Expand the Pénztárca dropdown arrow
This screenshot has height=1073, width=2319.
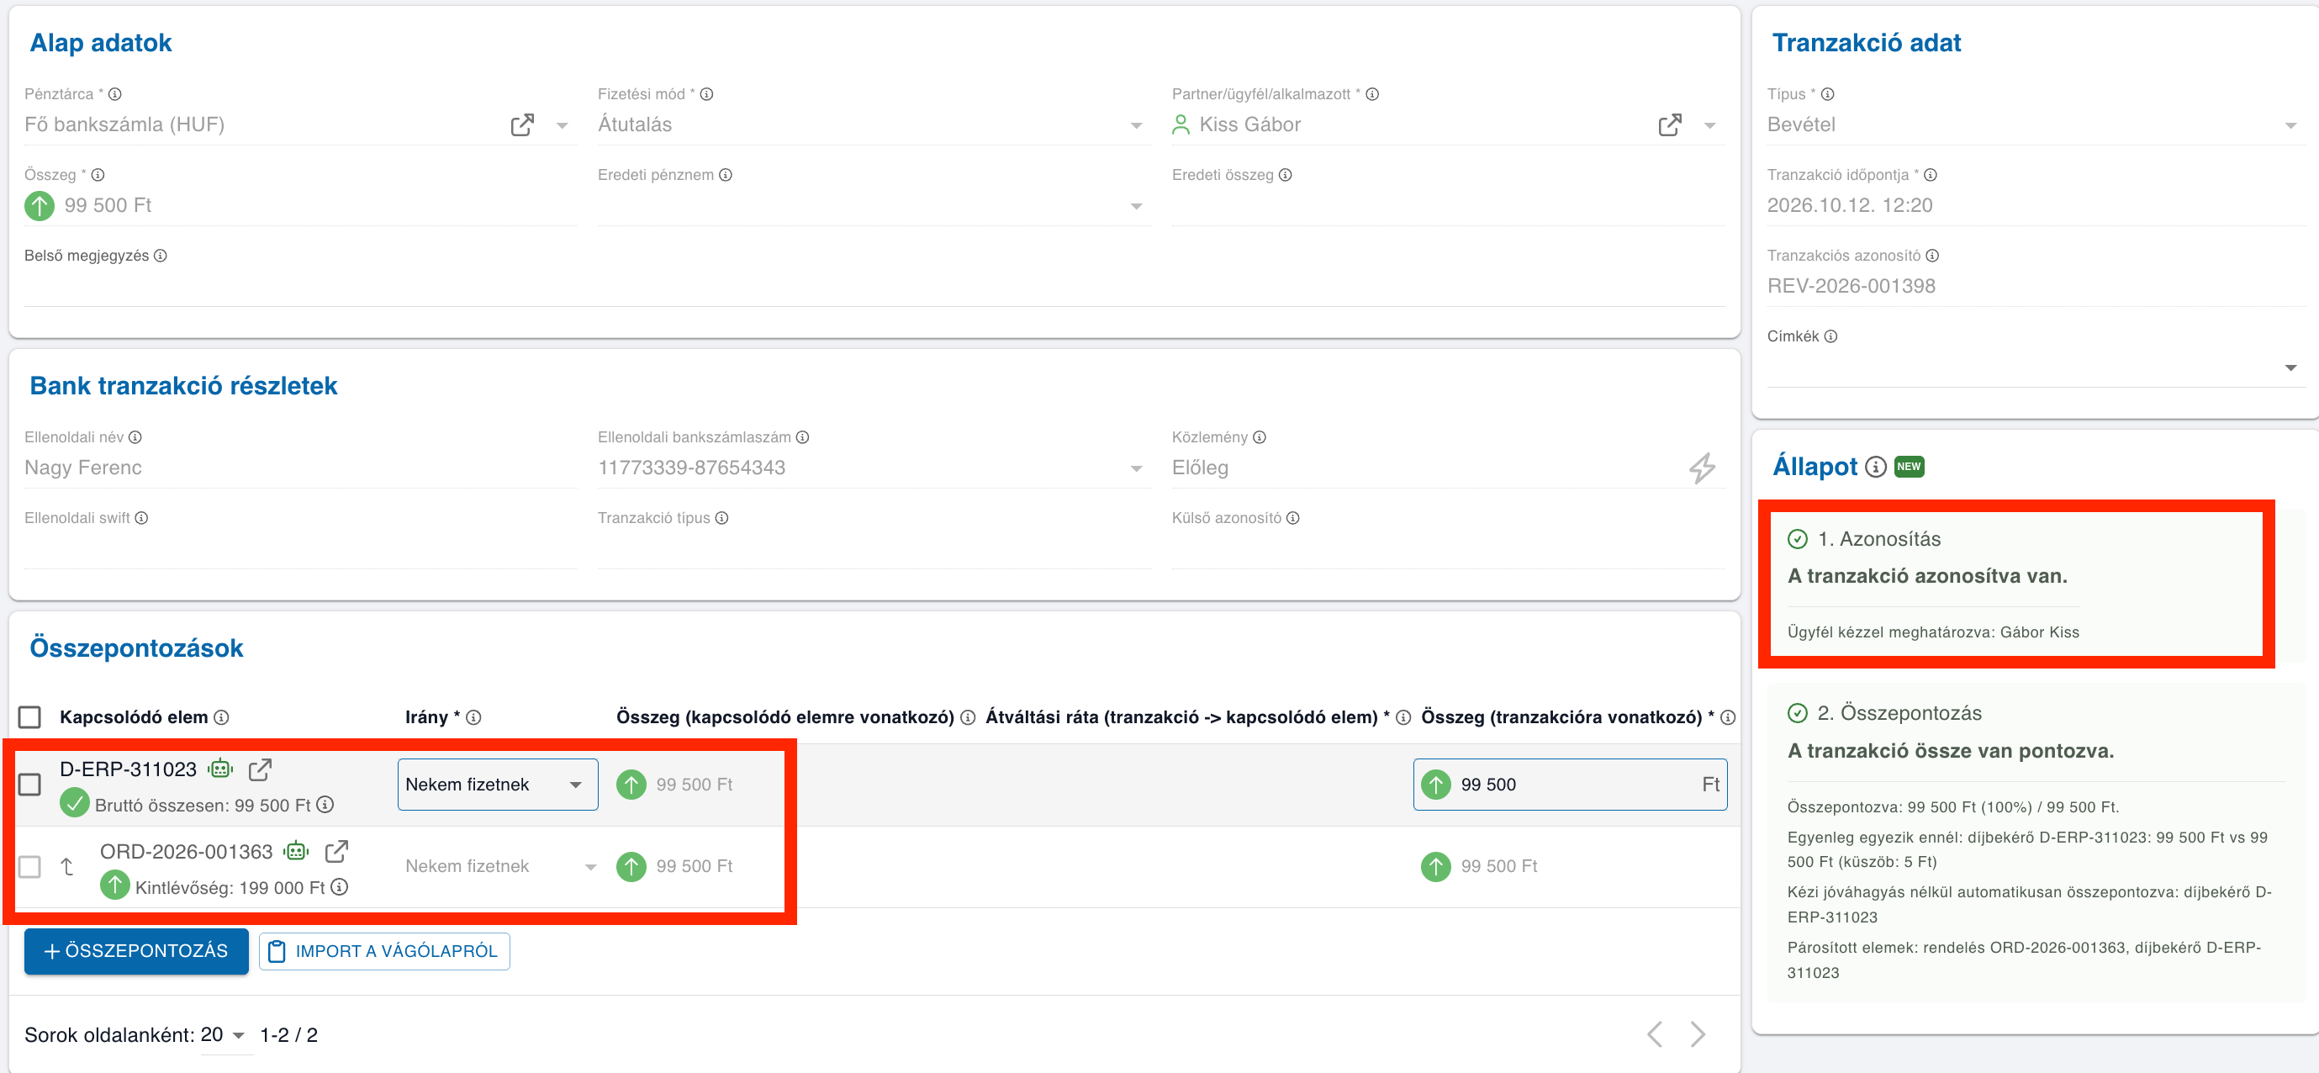562,126
